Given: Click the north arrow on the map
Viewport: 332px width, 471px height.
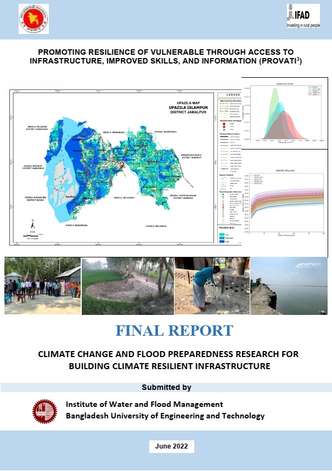Looking at the screenshot, I should pos(33,225).
